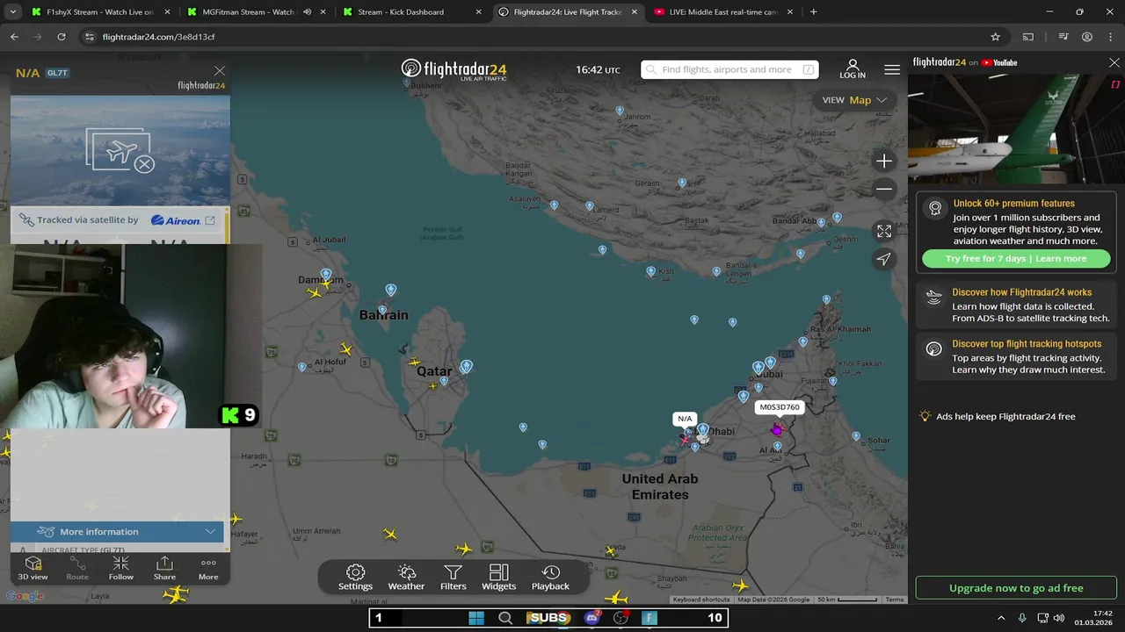Image resolution: width=1125 pixels, height=632 pixels.
Task: Click the M053D760 flight label
Action: tap(780, 407)
